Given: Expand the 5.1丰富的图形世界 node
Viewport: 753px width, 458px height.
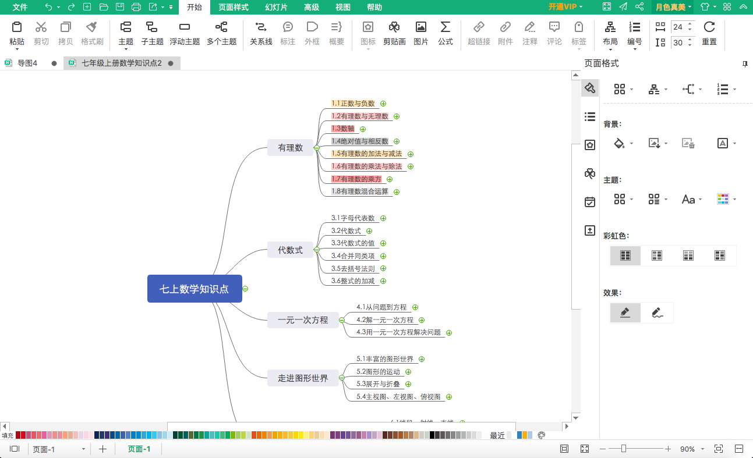Looking at the screenshot, I should pos(422,359).
